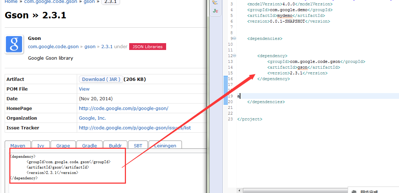Click the groupId com.google.code.gson line in the editor
Screen dimensions: 399x193
click(316, 61)
